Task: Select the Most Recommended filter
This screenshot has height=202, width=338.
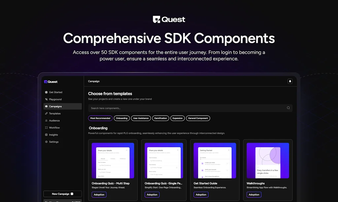Action: point(100,118)
